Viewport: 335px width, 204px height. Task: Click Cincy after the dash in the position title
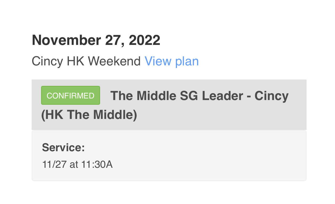[272, 96]
